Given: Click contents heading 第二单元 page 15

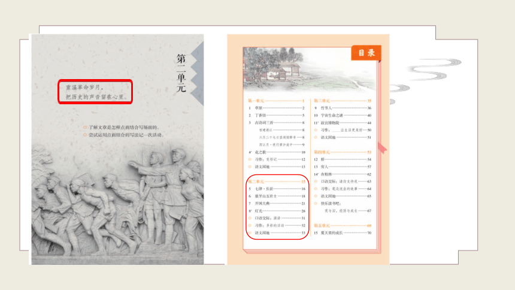Looking at the screenshot, I should point(277,182).
